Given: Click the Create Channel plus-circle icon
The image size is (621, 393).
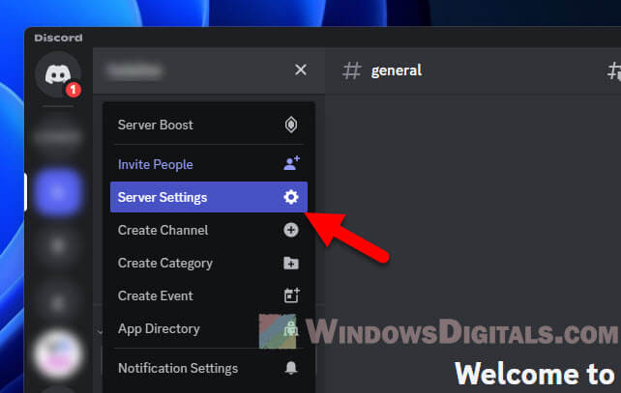Looking at the screenshot, I should click(x=291, y=230).
